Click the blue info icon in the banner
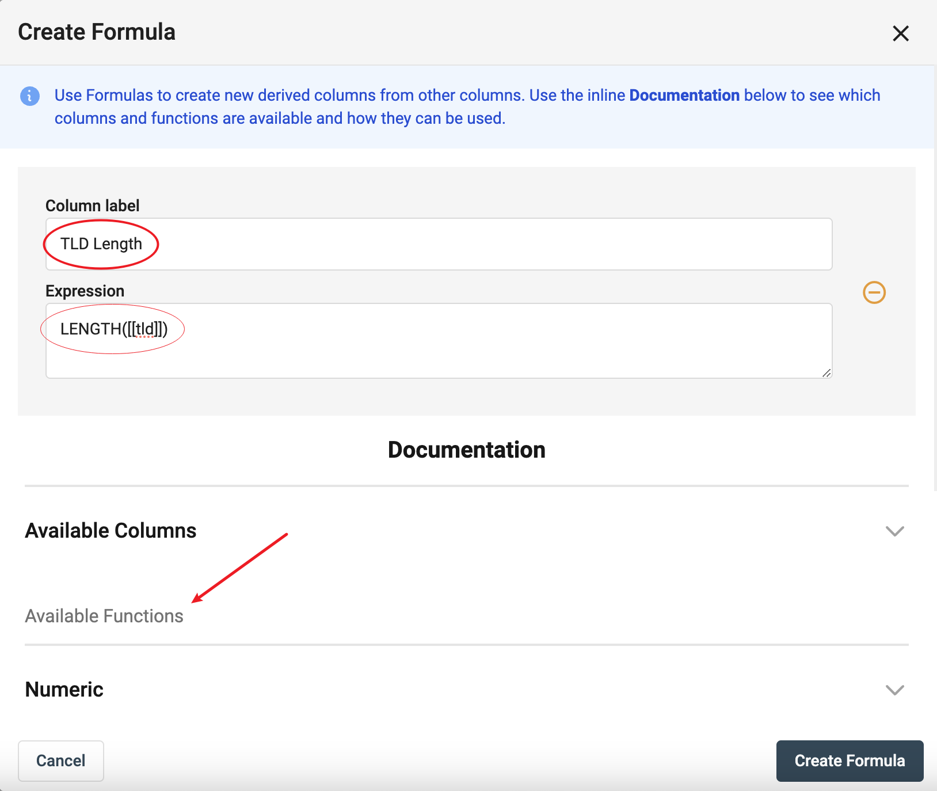Viewport: 937px width, 791px height. point(30,96)
